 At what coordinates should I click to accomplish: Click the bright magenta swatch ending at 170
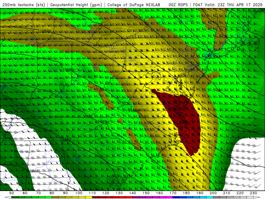(169, 197)
